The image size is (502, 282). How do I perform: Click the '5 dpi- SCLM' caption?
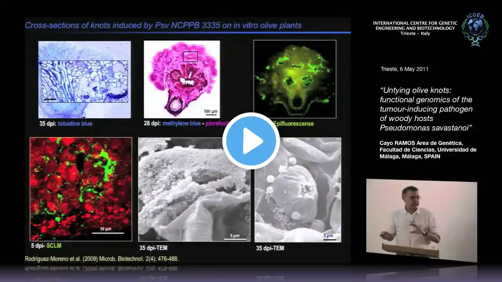click(x=46, y=246)
